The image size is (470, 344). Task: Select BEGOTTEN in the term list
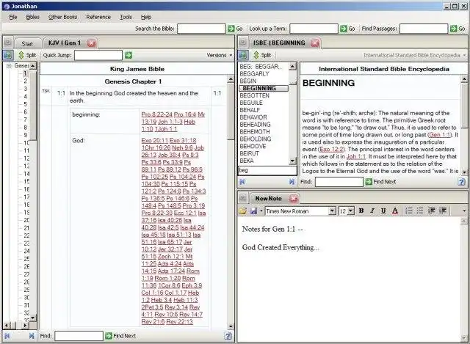coord(255,95)
